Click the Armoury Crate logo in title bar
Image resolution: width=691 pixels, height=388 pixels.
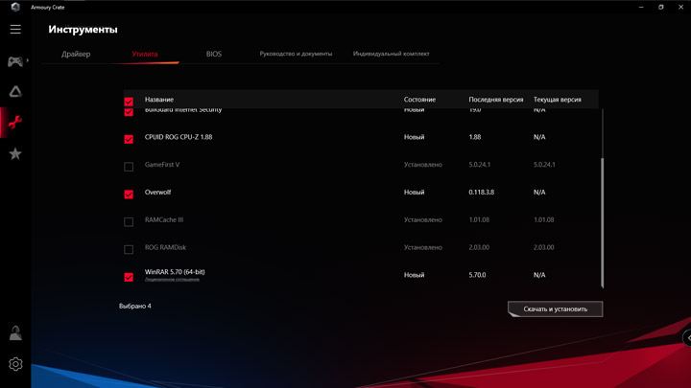point(15,7)
